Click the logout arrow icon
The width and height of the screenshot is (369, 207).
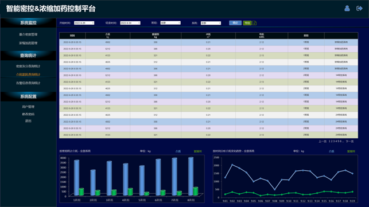pyautogui.click(x=359, y=9)
